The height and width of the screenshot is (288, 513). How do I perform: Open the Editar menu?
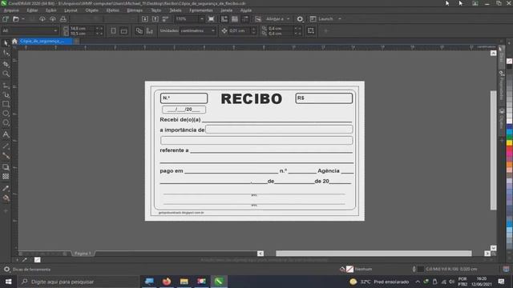tap(32, 10)
